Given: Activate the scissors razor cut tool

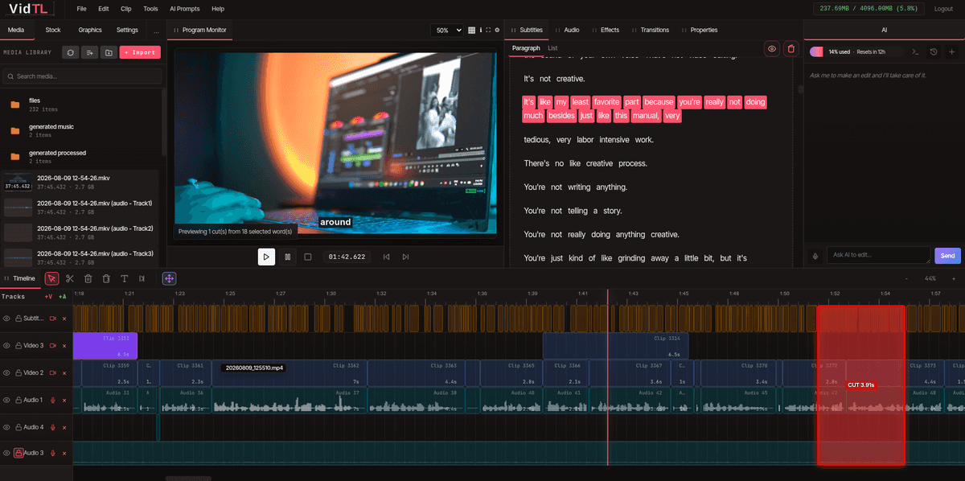Looking at the screenshot, I should coord(70,278).
